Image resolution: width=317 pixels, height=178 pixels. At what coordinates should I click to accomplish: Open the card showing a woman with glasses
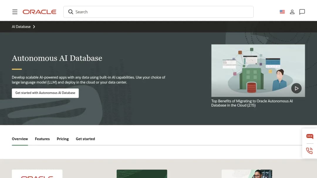click(247, 174)
